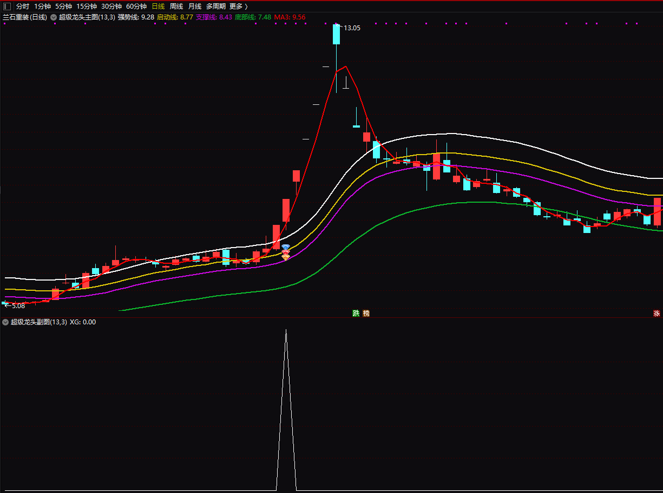Open dropdown beside 超级龙头副图 indicator
This screenshot has height=493, width=663.
[5, 322]
